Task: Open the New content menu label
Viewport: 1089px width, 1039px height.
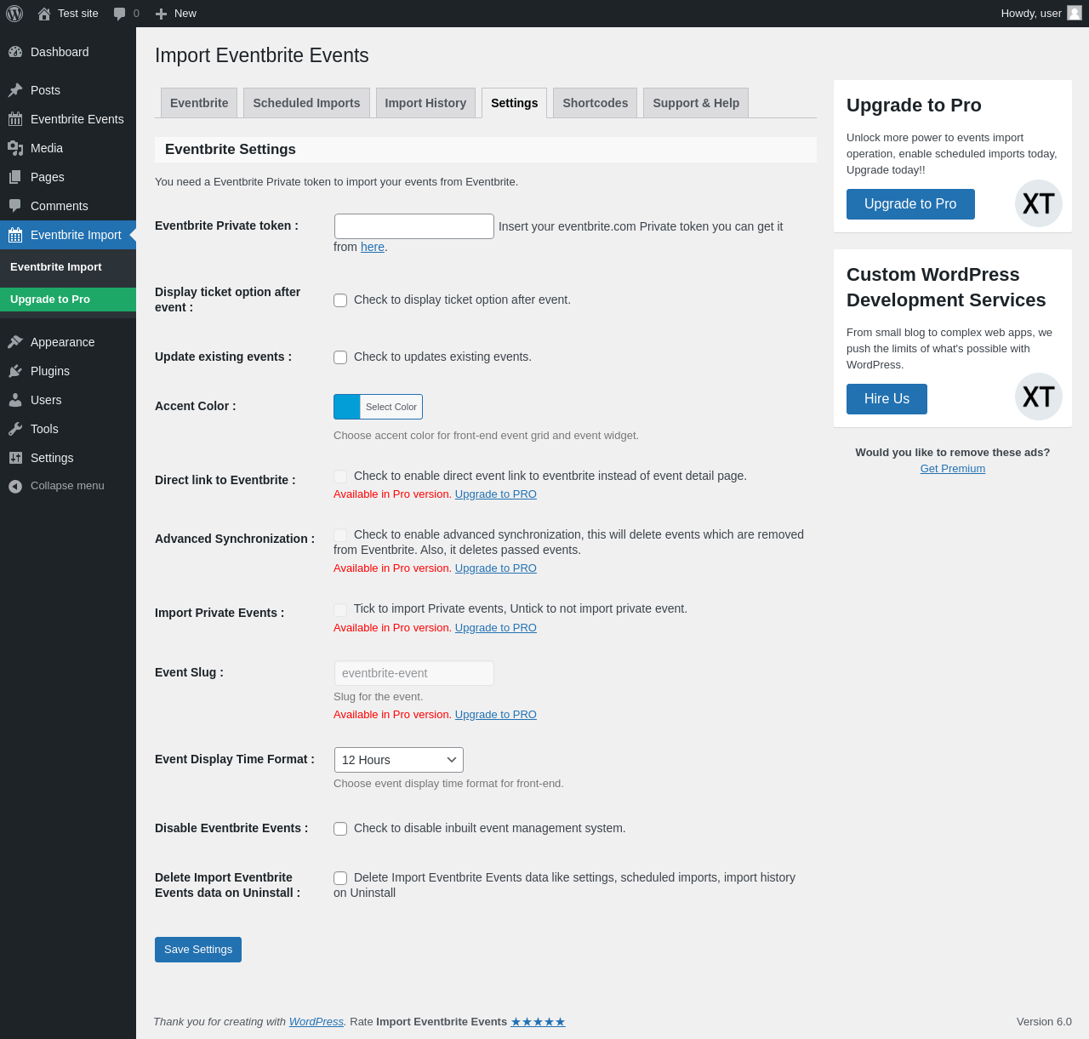Action: pos(185,14)
